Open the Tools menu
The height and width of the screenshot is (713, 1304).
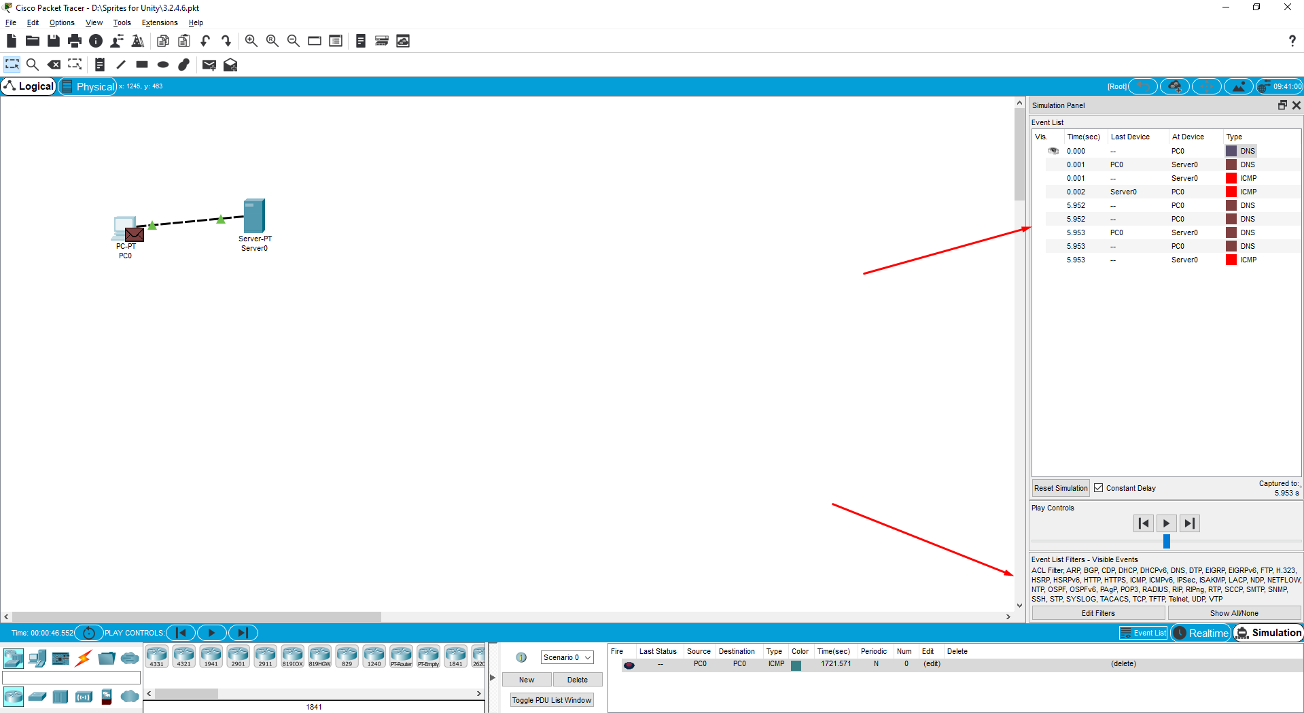coord(122,22)
